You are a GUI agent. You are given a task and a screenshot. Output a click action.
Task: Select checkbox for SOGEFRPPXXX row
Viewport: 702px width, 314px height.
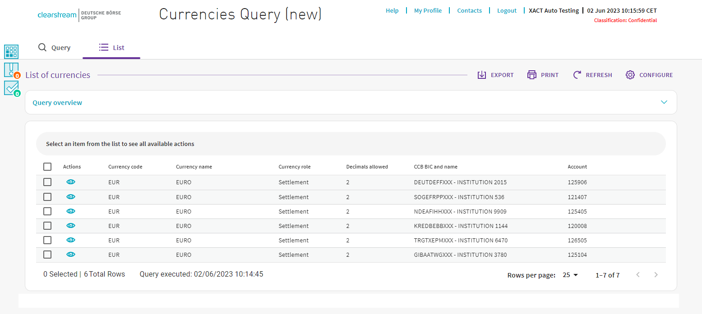(x=47, y=197)
